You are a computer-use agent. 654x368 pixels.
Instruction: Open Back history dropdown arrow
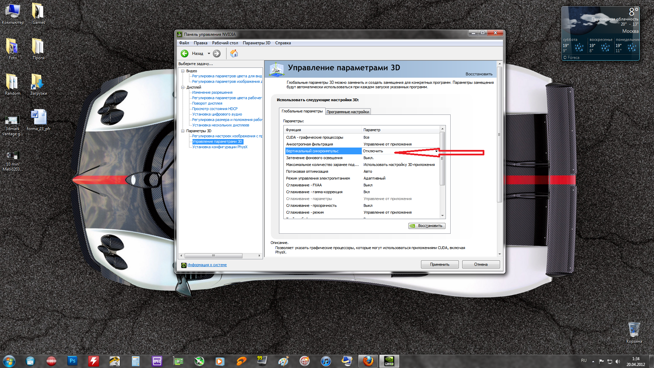point(209,53)
